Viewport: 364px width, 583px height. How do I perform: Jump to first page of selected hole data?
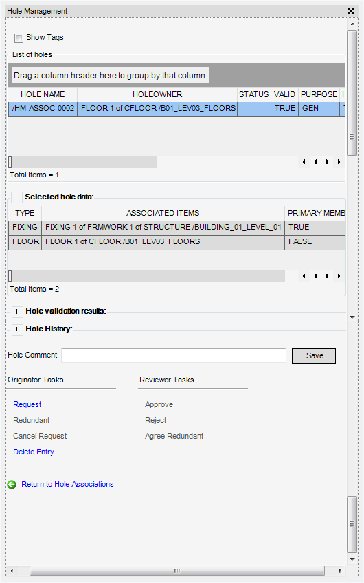[303, 276]
